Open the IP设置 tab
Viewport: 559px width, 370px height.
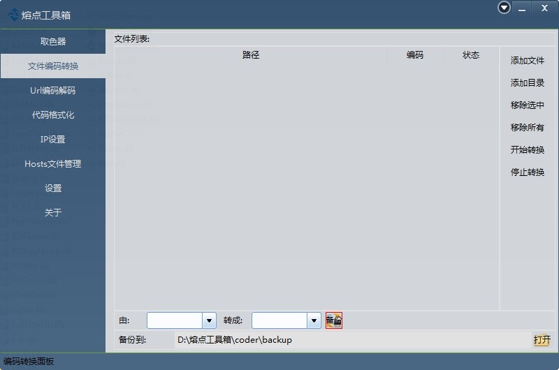coord(53,140)
